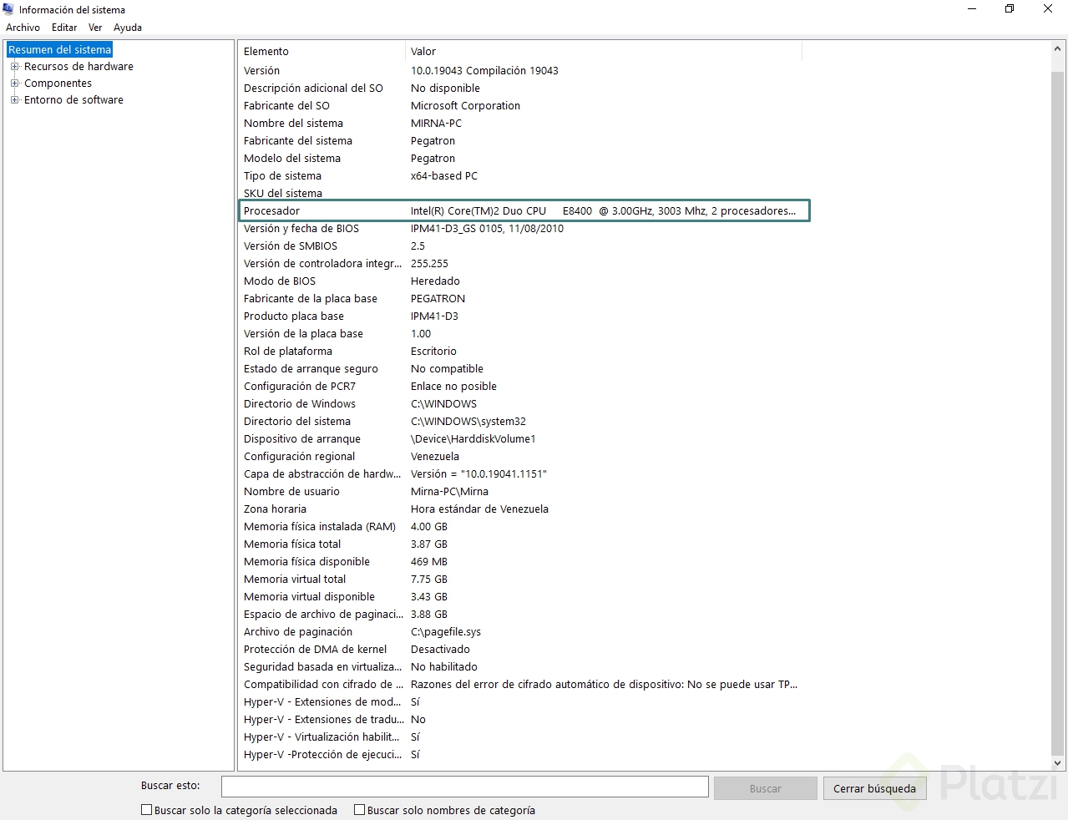The width and height of the screenshot is (1068, 820).
Task: Click the 'Desactivado' kernel DMA value
Action: coord(440,650)
